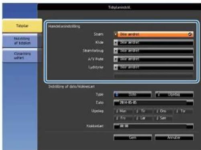Toggle the Søn weekday checkbox

(163, 118)
